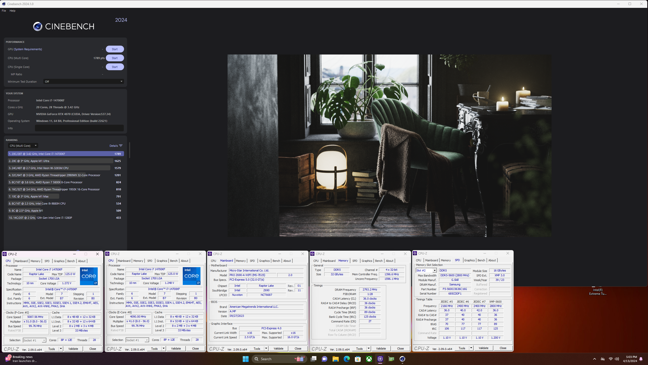This screenshot has width=648, height=365.
Task: Switch to SPD tab in Mainboard CPU-Z window
Action: coord(252,261)
